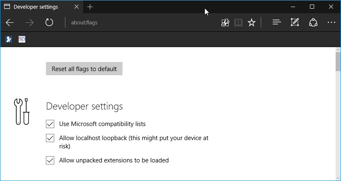Click the scrollbar up arrow
The width and height of the screenshot is (341, 181).
tap(338, 50)
